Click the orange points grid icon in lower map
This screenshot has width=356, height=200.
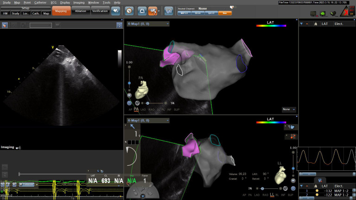click(x=292, y=137)
